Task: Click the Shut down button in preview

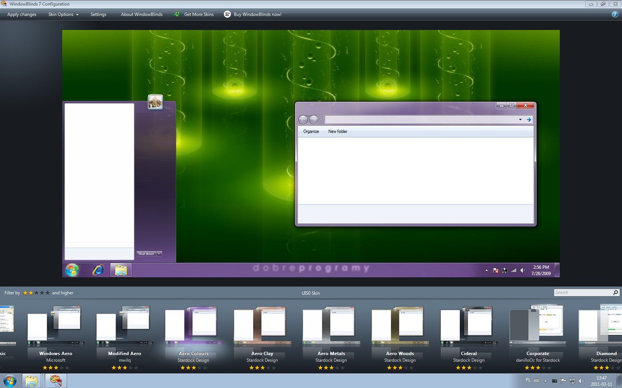Action: (x=146, y=254)
